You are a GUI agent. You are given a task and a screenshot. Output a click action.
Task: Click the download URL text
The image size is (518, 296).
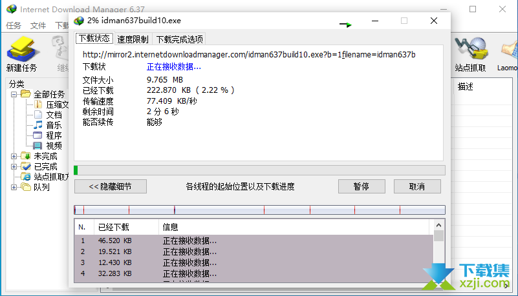[249, 55]
